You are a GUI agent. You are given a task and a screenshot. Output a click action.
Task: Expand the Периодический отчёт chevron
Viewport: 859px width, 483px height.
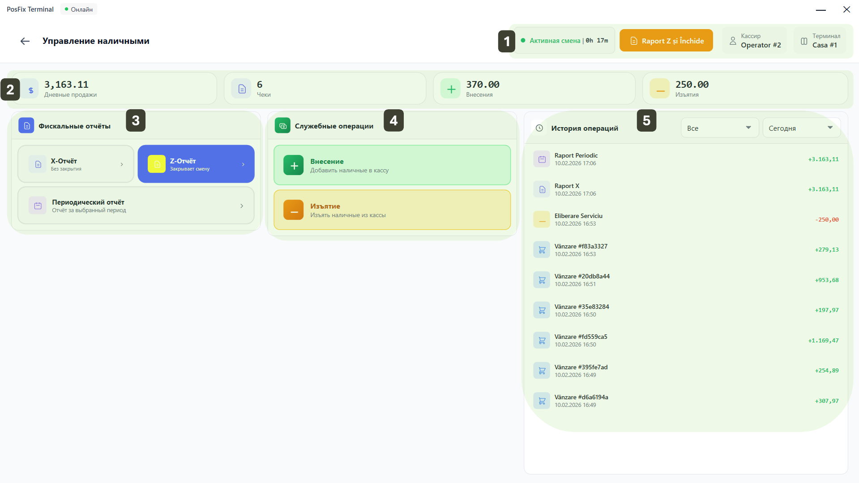[x=242, y=206]
